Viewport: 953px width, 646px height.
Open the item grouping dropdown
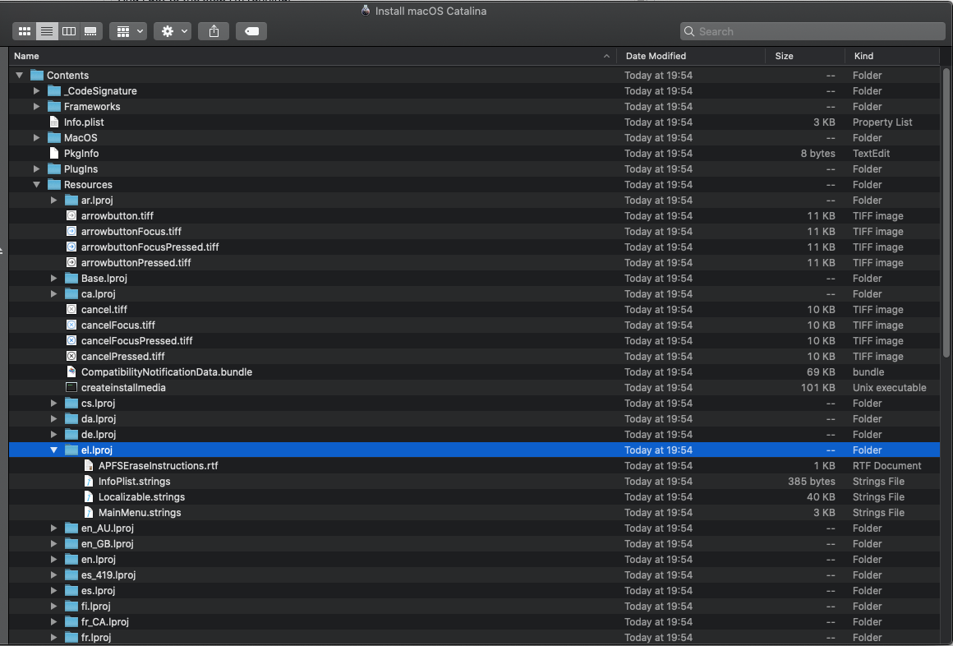click(130, 30)
